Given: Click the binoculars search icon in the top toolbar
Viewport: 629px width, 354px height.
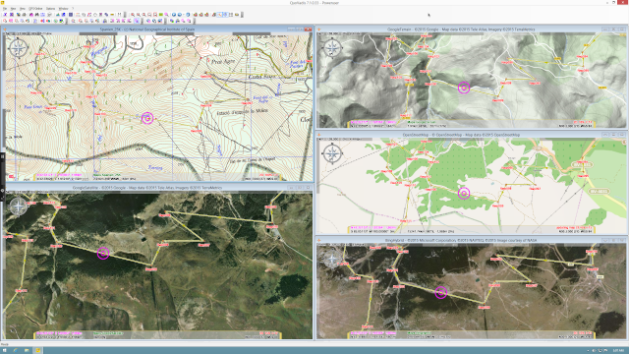Looking at the screenshot, I should click(x=37, y=15).
